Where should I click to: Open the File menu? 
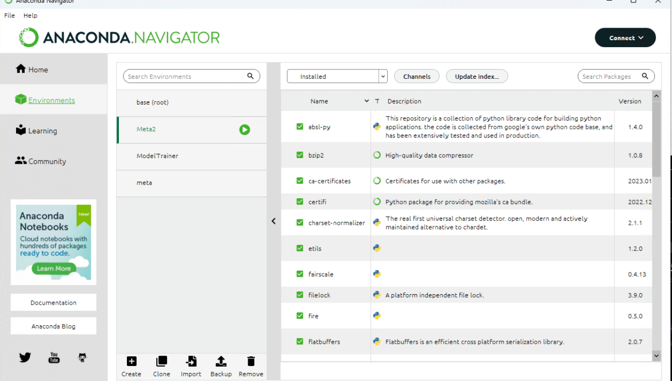pyautogui.click(x=9, y=16)
